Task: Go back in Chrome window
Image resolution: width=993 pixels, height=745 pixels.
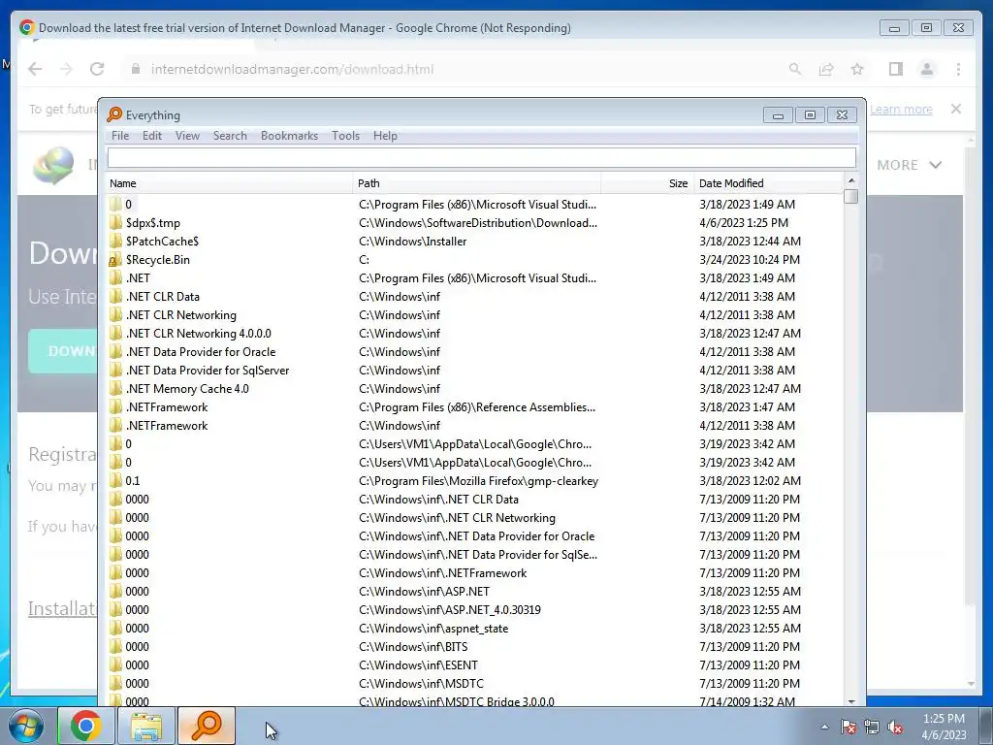Action: (x=35, y=69)
